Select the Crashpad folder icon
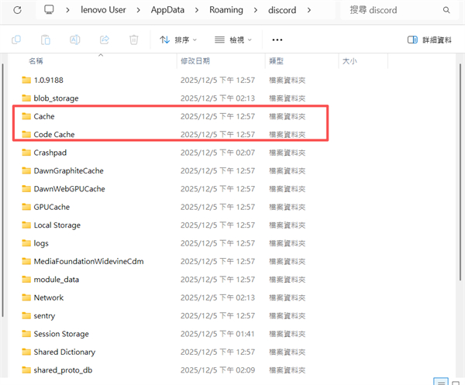Viewport: 465px width, 385px height. 26,153
